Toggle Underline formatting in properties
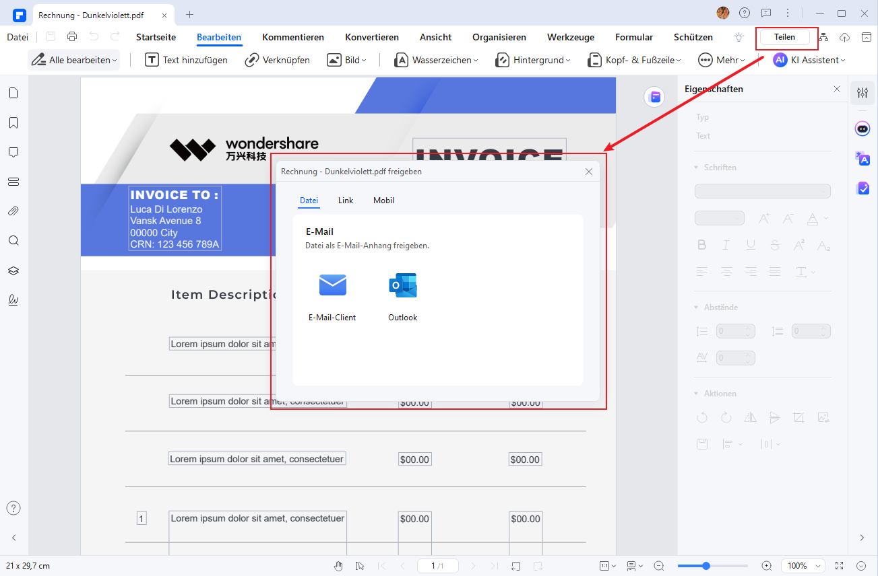 click(751, 245)
